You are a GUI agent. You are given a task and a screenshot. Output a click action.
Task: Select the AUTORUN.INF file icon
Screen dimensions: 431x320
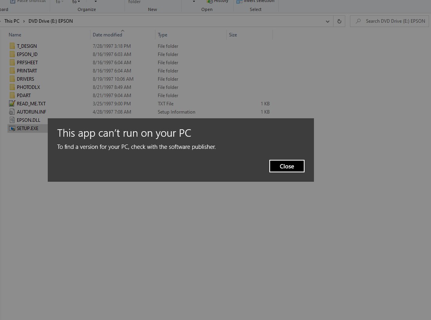coord(12,112)
